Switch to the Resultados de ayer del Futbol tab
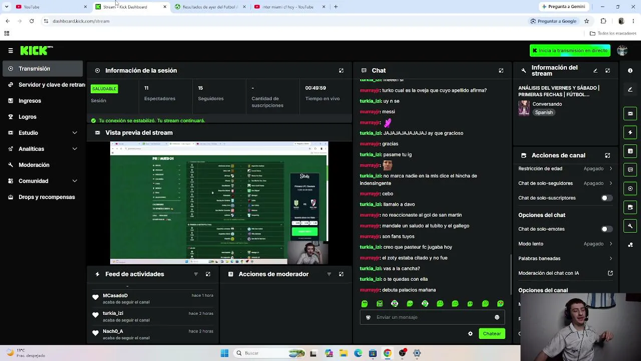 coord(210,7)
